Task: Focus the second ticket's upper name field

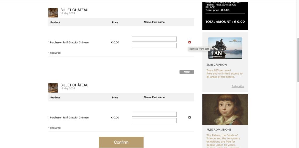Action: tap(154, 114)
